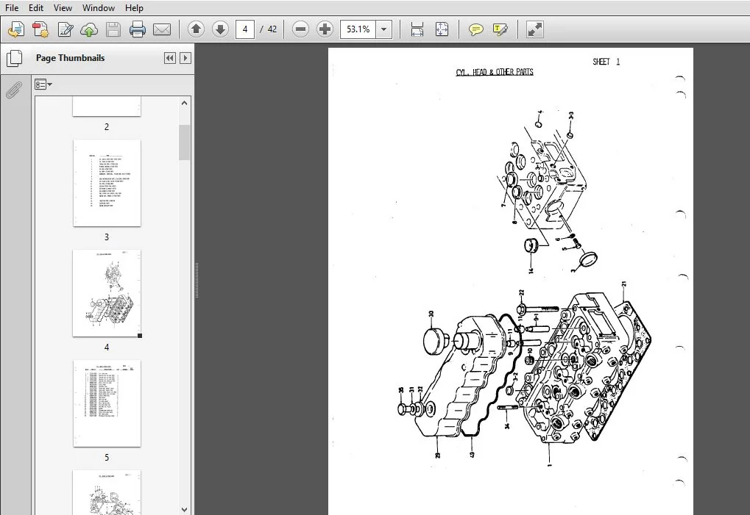This screenshot has width=750, height=515.
Task: Open the File menu
Action: tap(12, 7)
